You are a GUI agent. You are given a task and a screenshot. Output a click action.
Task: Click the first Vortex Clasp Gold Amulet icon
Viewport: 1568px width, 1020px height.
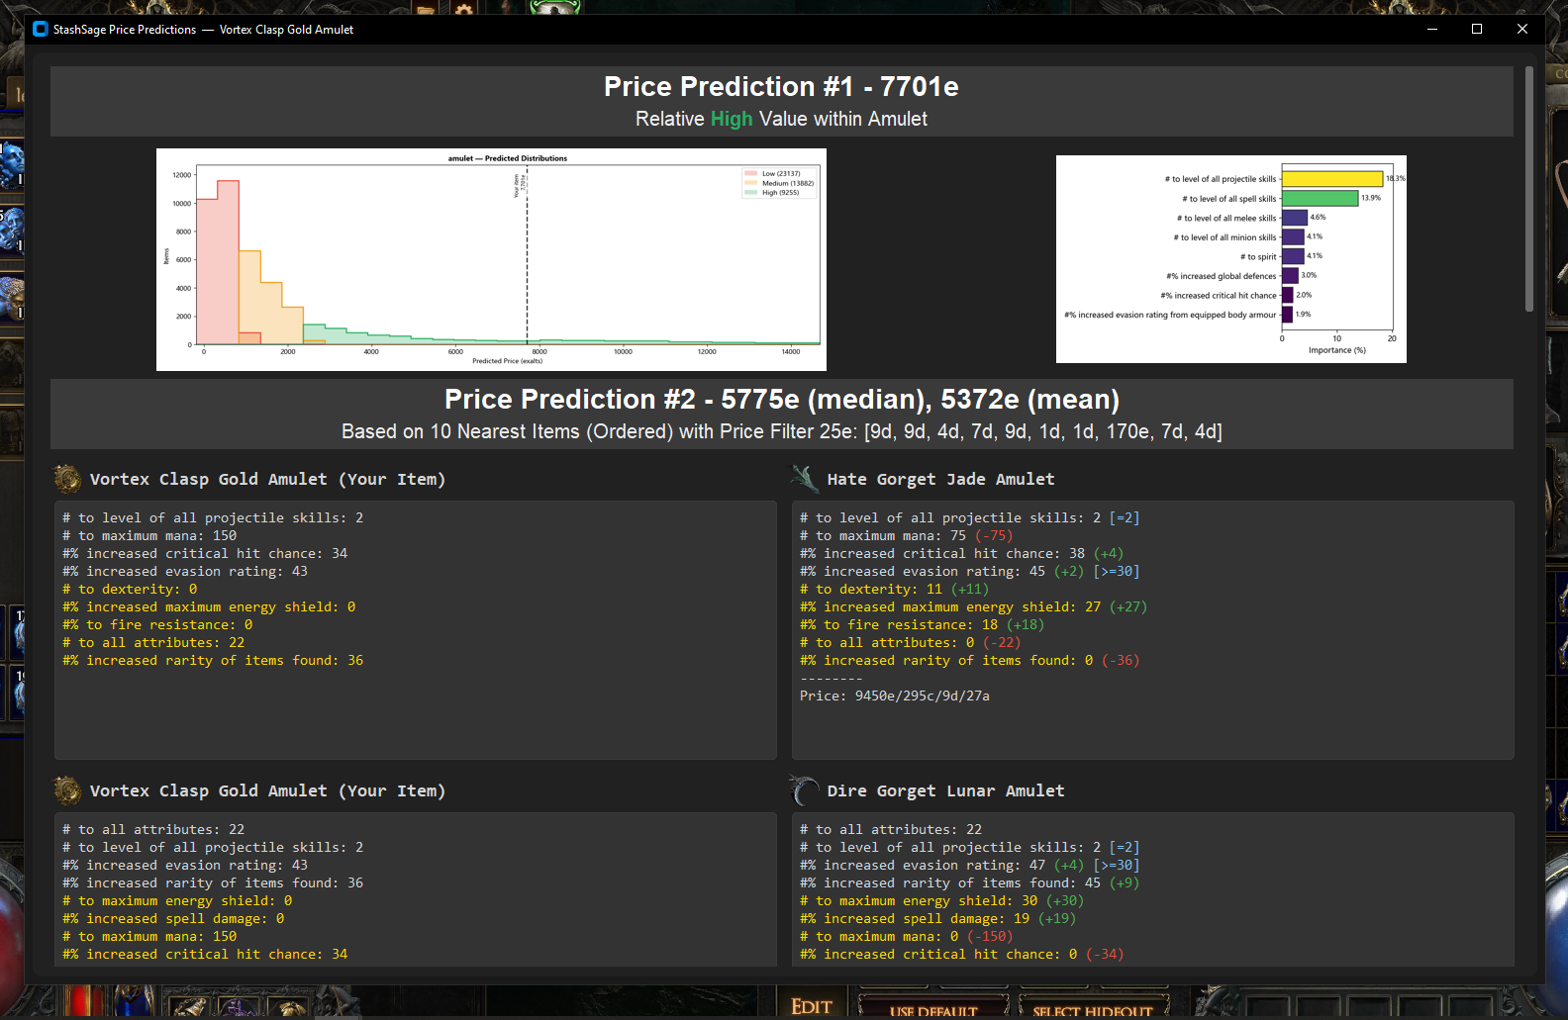67,479
